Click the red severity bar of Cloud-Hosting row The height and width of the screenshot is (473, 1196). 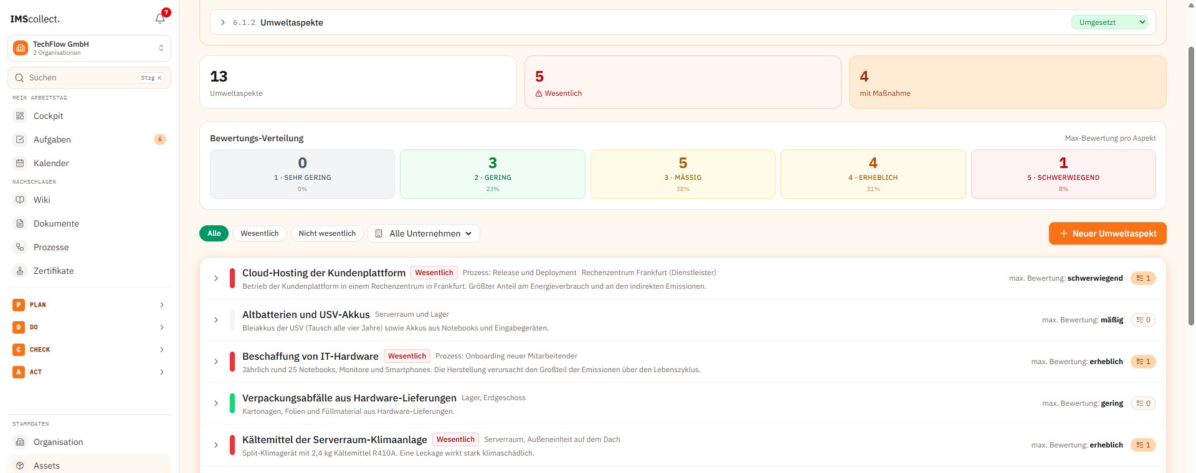(232, 278)
